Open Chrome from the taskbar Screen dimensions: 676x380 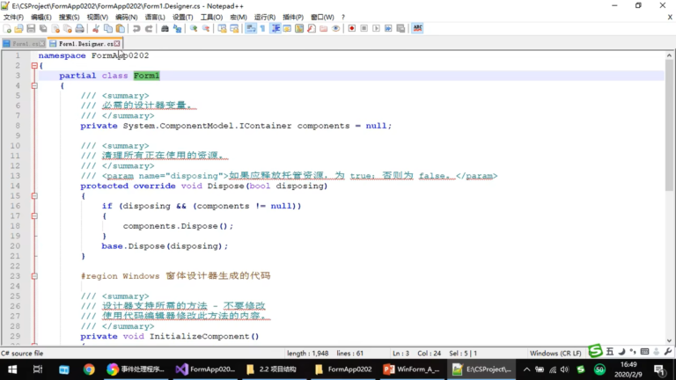(x=89, y=369)
